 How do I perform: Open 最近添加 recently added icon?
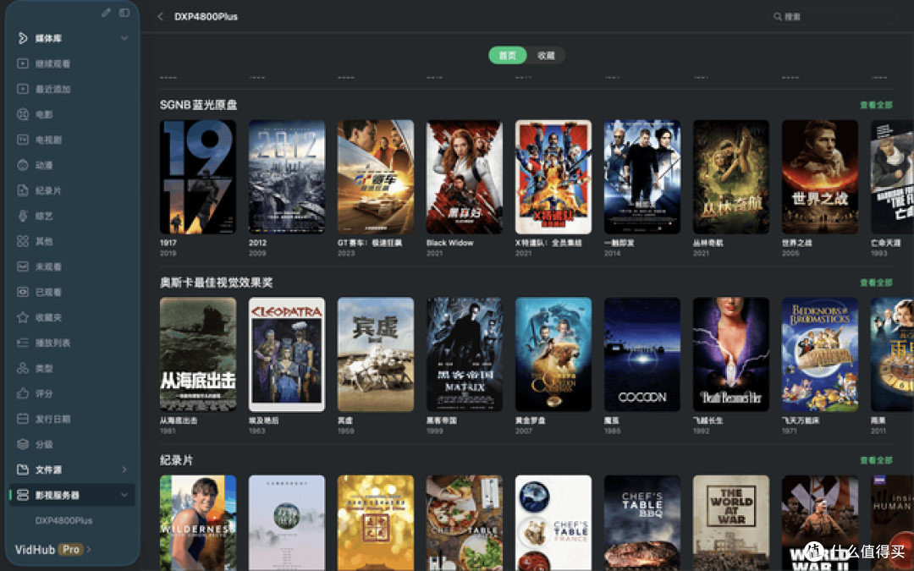coord(23,89)
